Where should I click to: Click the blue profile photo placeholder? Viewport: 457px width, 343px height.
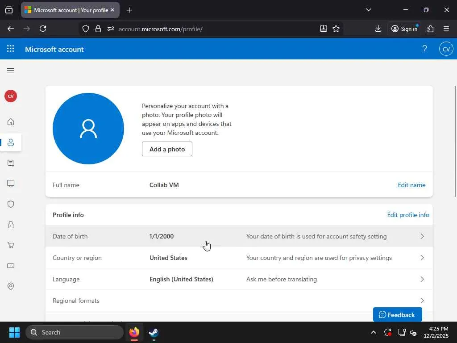tap(88, 129)
